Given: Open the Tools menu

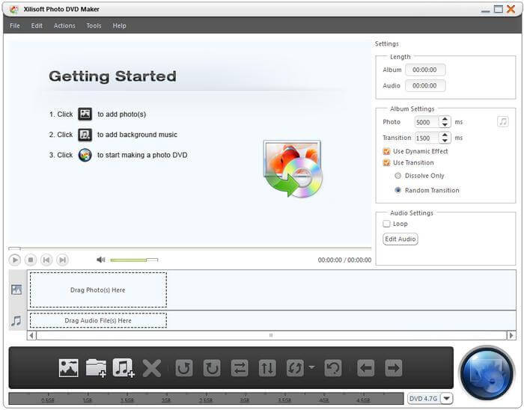Looking at the screenshot, I should [94, 25].
